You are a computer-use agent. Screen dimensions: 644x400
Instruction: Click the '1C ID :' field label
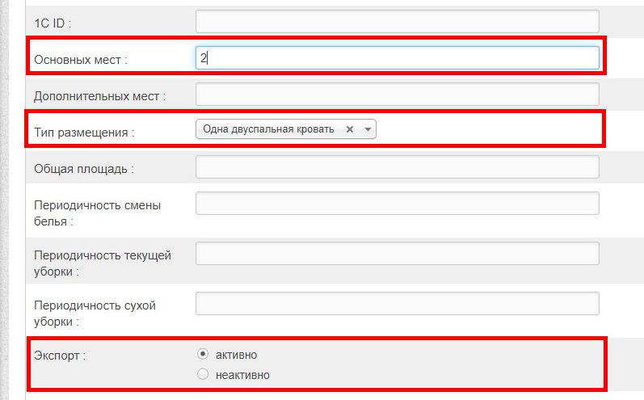coord(53,23)
